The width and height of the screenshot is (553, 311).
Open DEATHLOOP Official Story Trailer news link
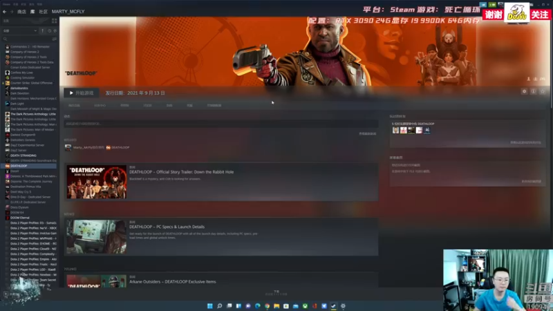[181, 172]
